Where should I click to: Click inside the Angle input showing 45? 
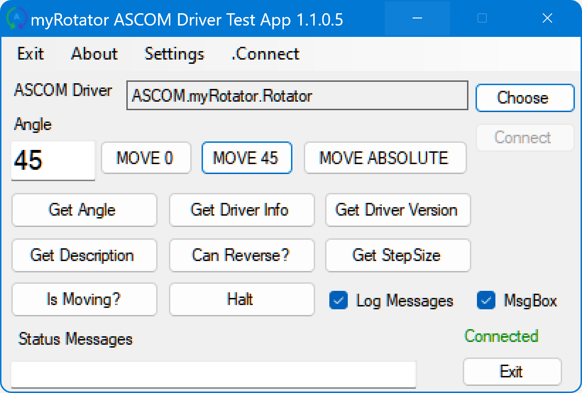(x=52, y=161)
